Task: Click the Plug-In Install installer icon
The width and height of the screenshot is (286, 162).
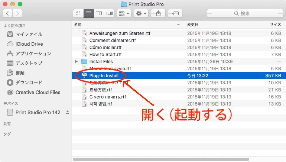Action: (x=84, y=75)
